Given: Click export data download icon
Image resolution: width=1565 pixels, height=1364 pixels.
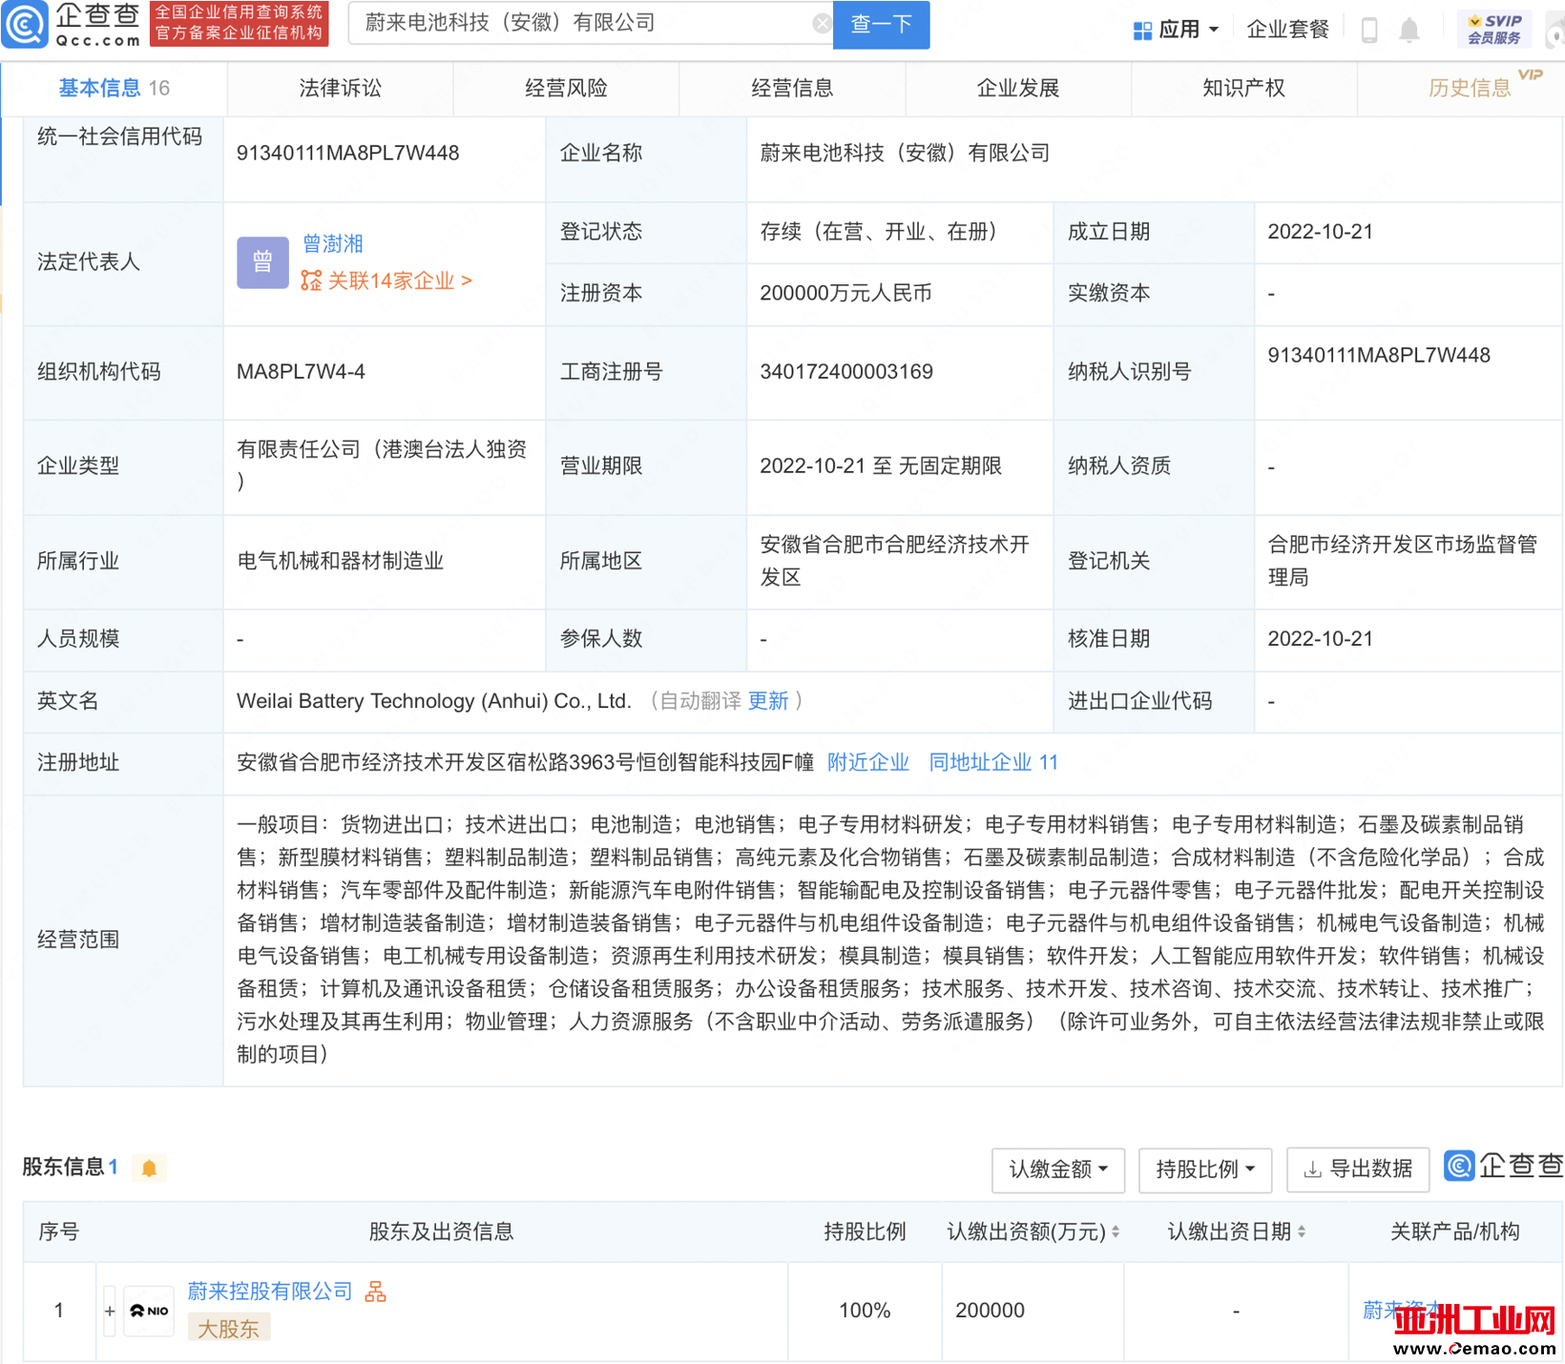Looking at the screenshot, I should tap(1313, 1169).
